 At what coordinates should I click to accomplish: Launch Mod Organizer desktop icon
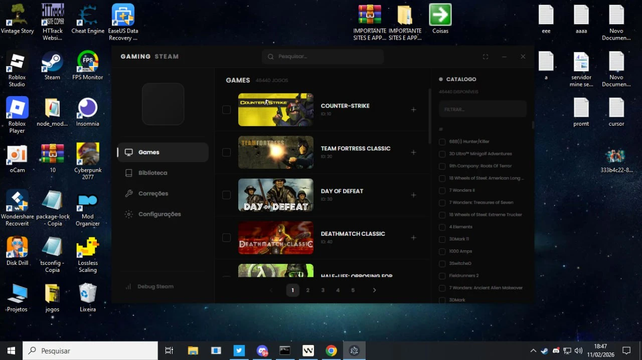[x=88, y=208]
